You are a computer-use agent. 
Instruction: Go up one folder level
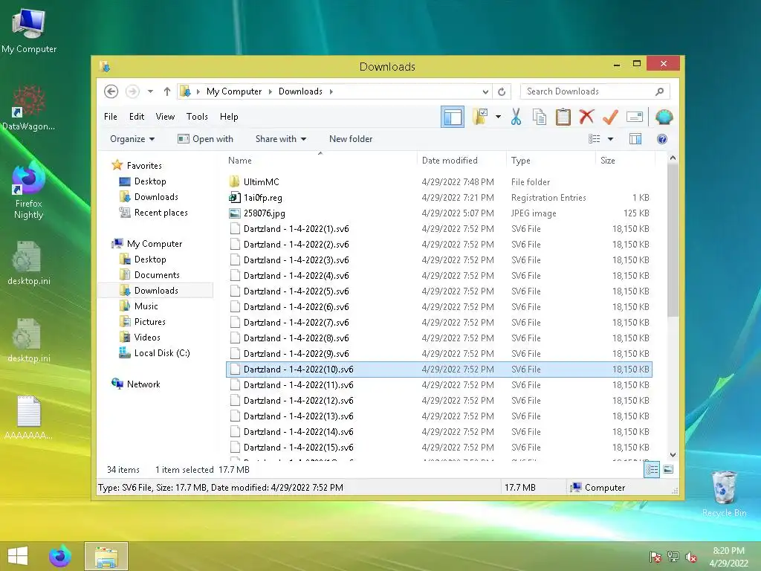tap(167, 91)
